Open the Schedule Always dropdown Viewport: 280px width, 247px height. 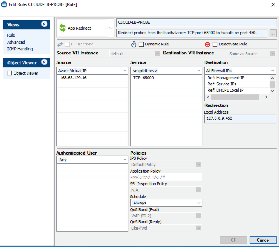tap(199, 203)
